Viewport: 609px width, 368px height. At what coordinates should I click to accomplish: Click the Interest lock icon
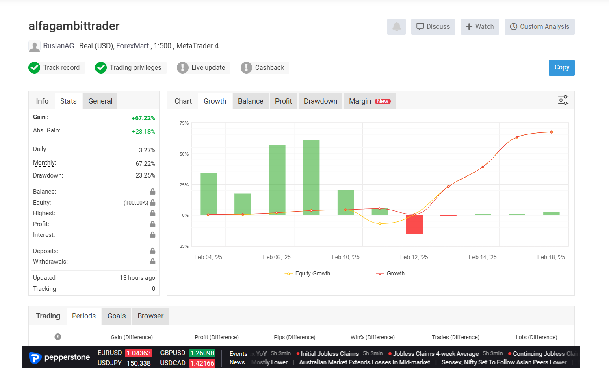point(152,234)
